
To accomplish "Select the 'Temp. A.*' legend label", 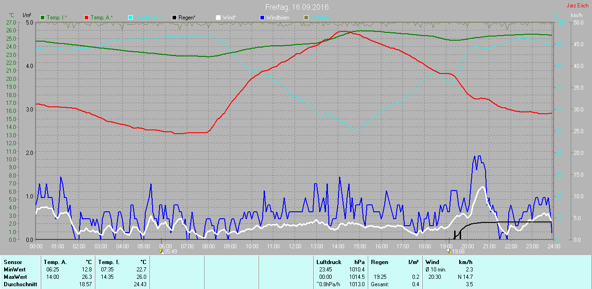I will 102,18.
